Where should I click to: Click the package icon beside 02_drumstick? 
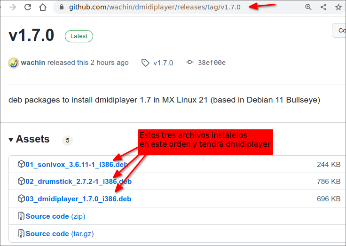tap(21, 181)
